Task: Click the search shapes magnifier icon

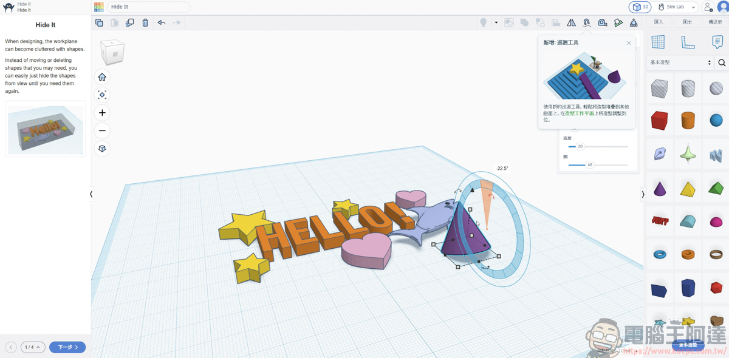Action: tap(722, 62)
